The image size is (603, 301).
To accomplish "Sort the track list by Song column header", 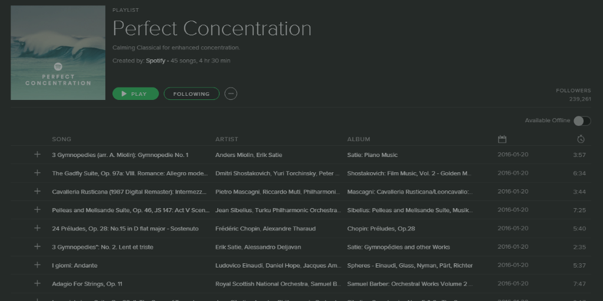I will coord(61,139).
